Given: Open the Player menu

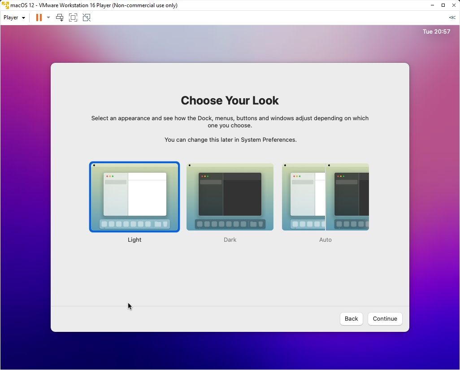Looking at the screenshot, I should pos(14,17).
